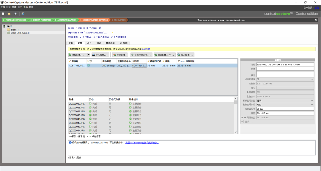This screenshot has width=321, height=171.
Task: Switch to the 3D 视图 tab
Action: tap(123, 43)
